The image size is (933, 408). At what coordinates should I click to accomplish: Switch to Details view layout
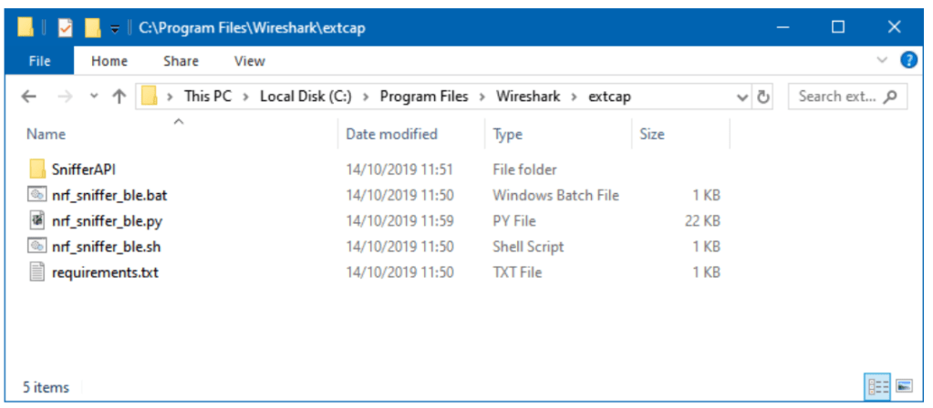point(879,387)
